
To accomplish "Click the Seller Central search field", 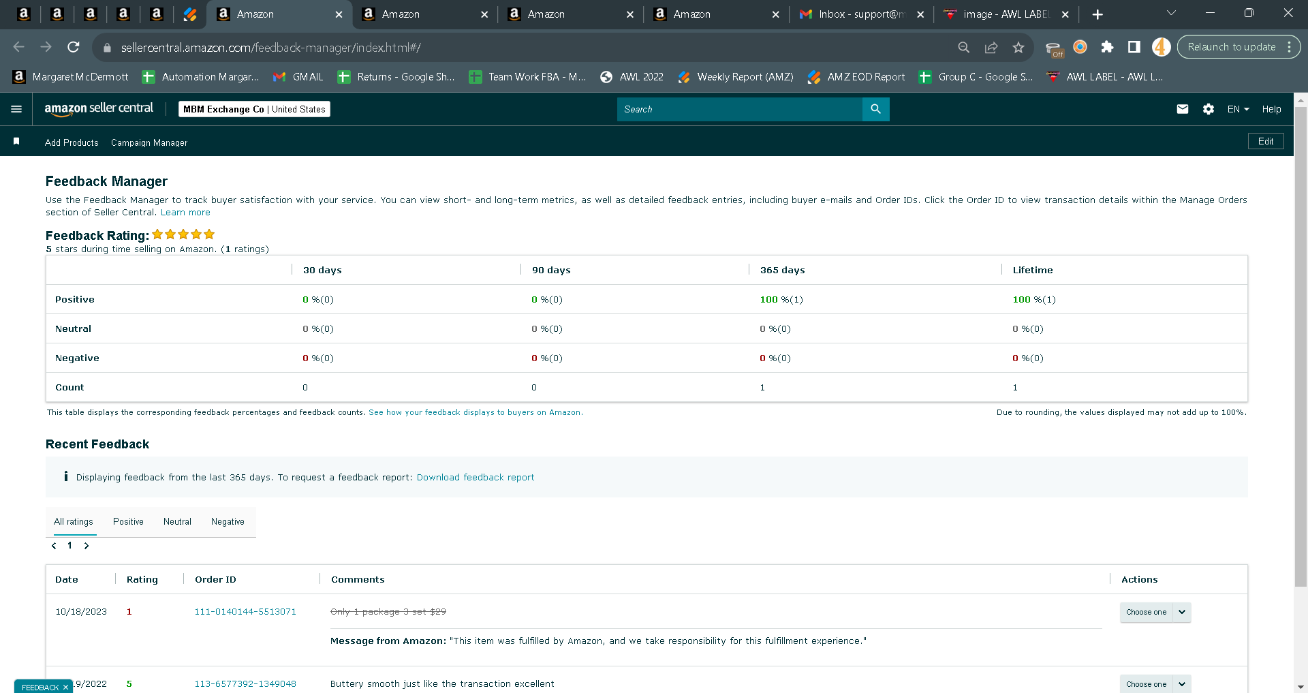I will 739,109.
